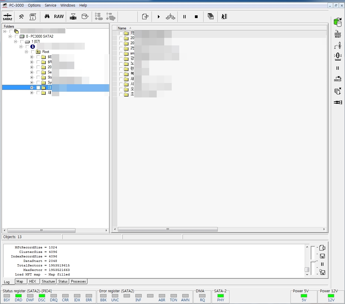Image resolution: width=345 pixels, height=304 pixels.
Task: Switch to the Status tab
Action: click(63, 281)
